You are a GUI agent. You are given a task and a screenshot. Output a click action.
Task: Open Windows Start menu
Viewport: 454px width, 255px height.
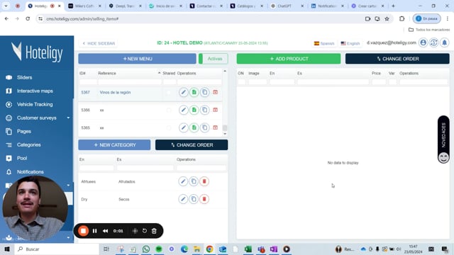pos(7,249)
